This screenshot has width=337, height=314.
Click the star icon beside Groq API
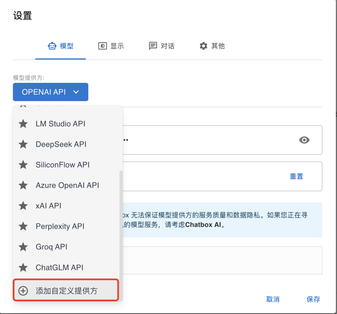(23, 247)
